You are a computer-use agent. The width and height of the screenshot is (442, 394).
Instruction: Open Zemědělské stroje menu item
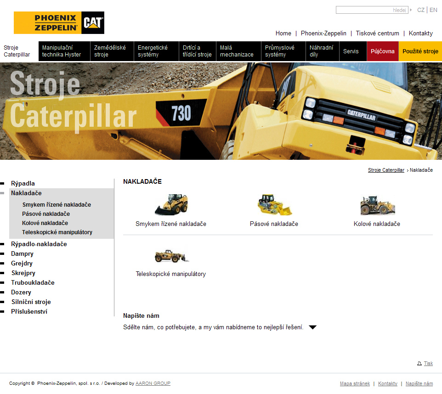tap(112, 51)
